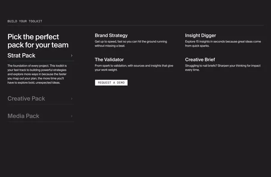Click 'Explore 15 insights in seconds' description
Image resolution: width=271 pixels, height=177 pixels.
[223, 43]
